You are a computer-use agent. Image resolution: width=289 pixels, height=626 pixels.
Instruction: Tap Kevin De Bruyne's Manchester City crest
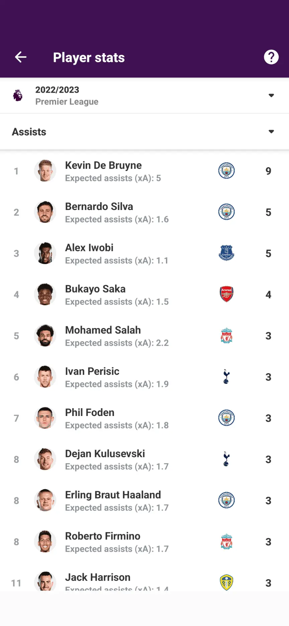click(226, 171)
